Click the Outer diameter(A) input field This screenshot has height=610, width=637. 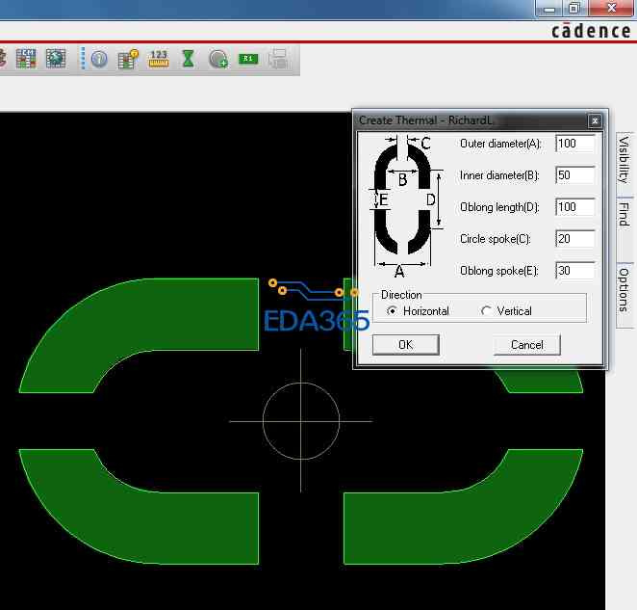click(x=574, y=144)
